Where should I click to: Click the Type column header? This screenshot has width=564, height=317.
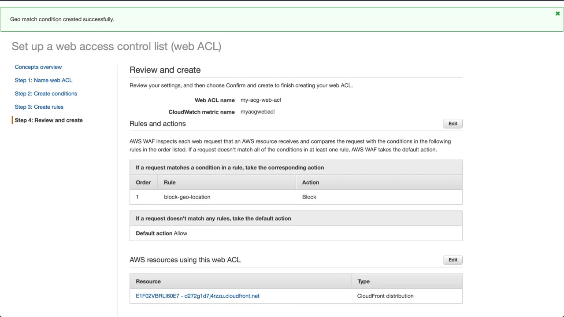pos(364,281)
